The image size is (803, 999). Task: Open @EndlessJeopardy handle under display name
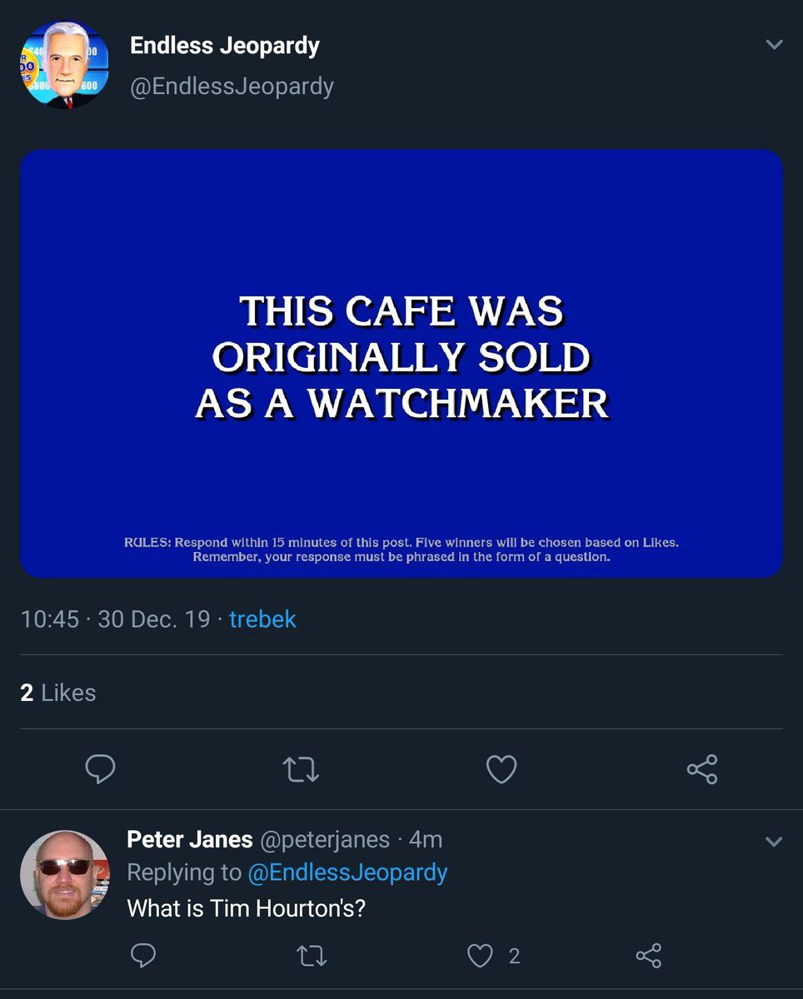click(232, 87)
